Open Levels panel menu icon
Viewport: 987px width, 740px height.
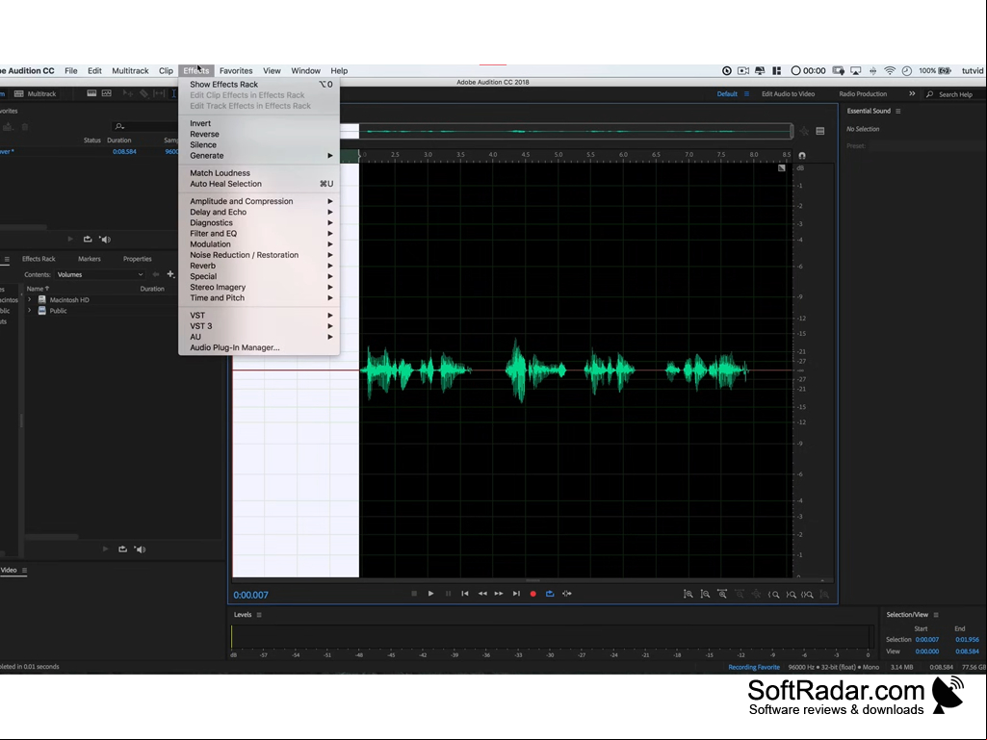(259, 615)
